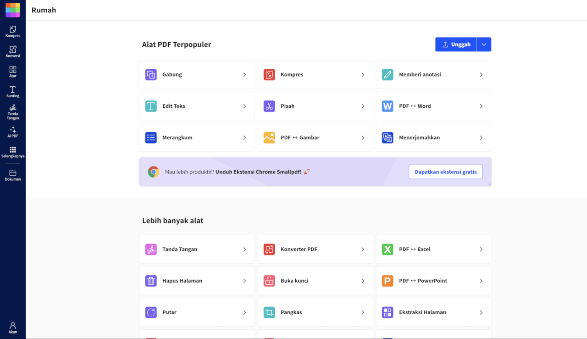
Task: Click the Unduh Ekstensi Chrome Smallpdf text
Action: coord(258,172)
